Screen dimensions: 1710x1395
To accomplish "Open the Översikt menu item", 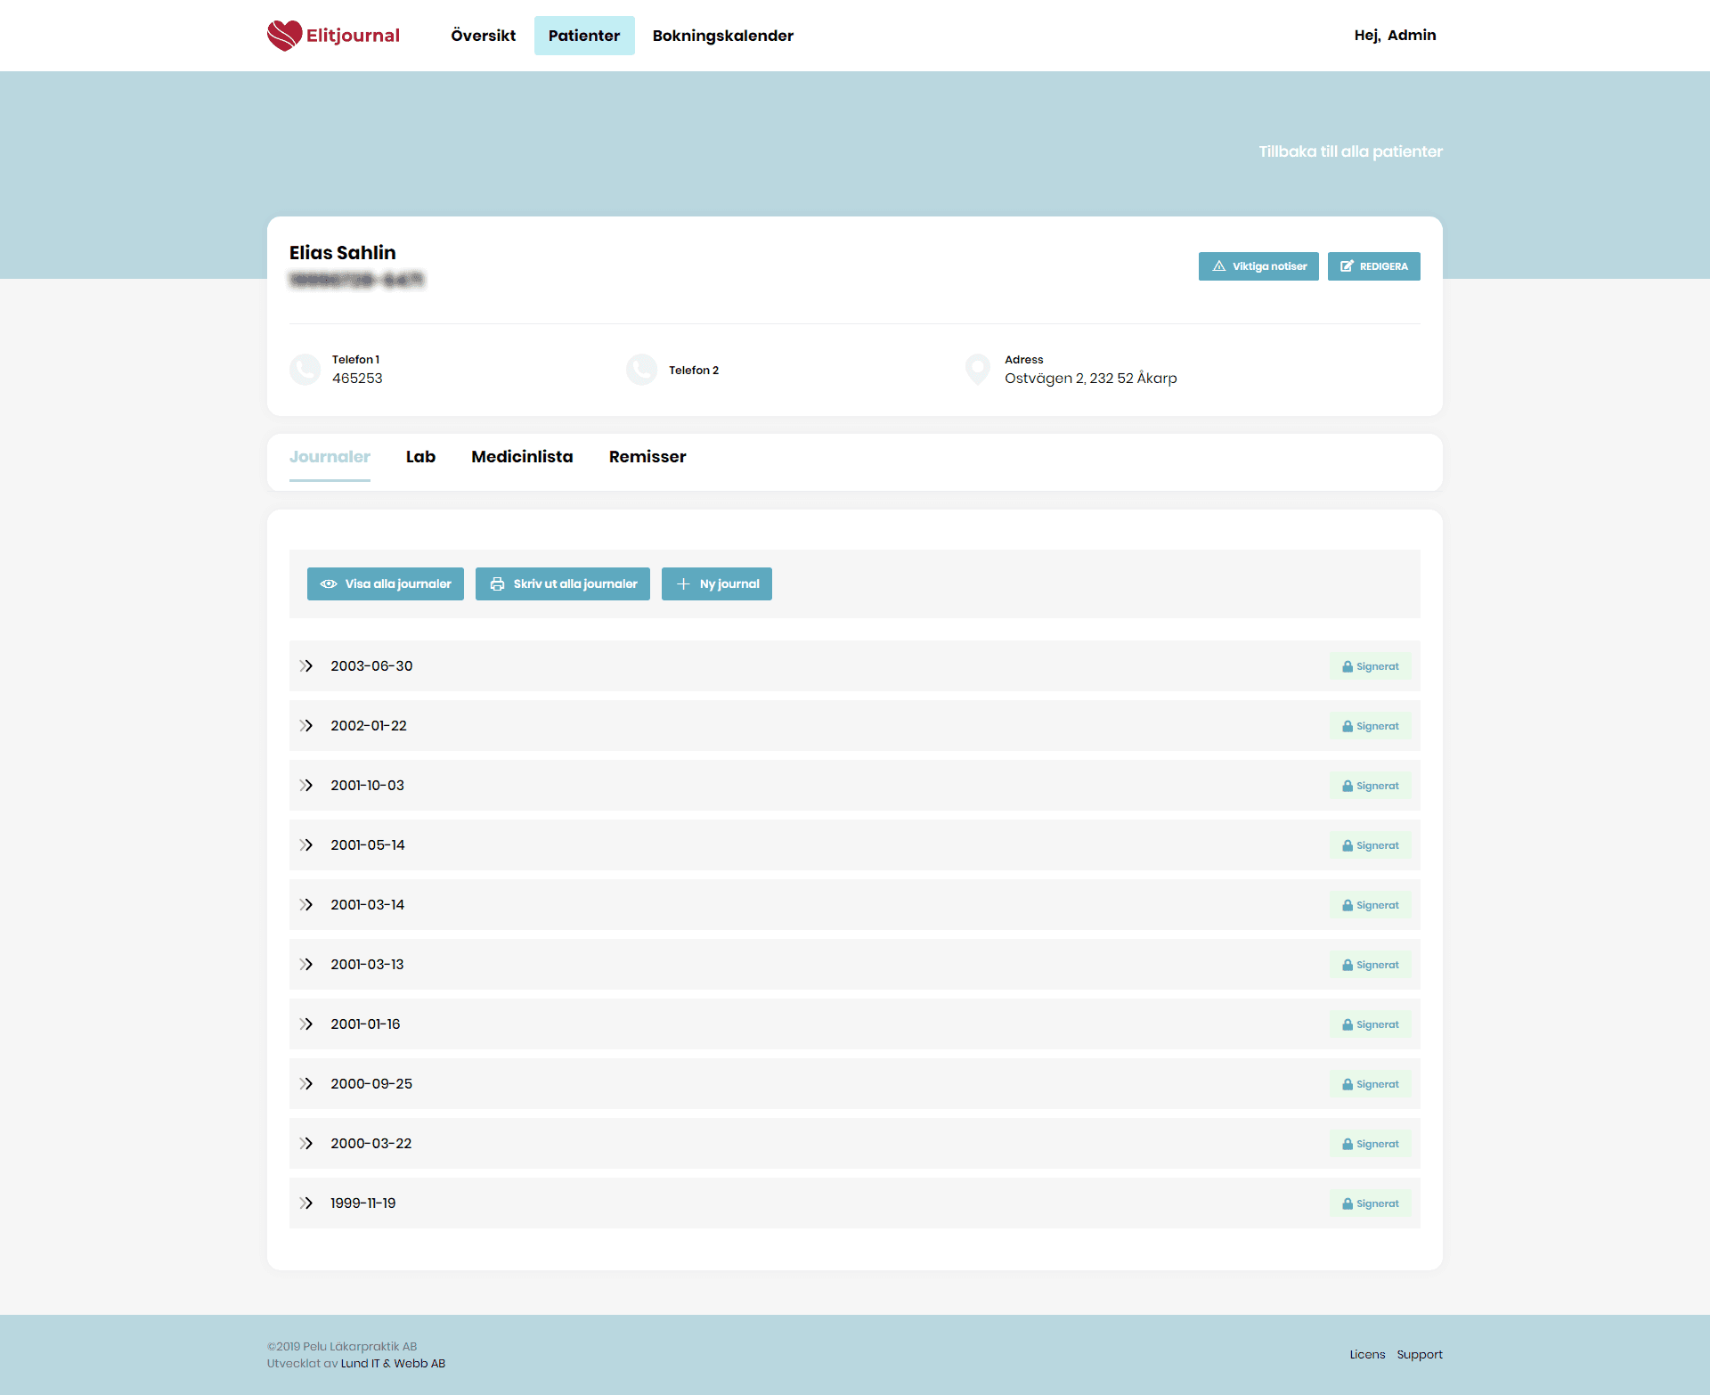I will coord(484,36).
